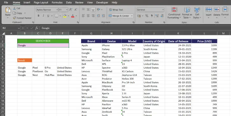Open Cell Styles gallery

(197, 13)
